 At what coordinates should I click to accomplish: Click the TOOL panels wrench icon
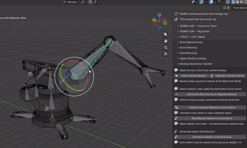[176, 19]
